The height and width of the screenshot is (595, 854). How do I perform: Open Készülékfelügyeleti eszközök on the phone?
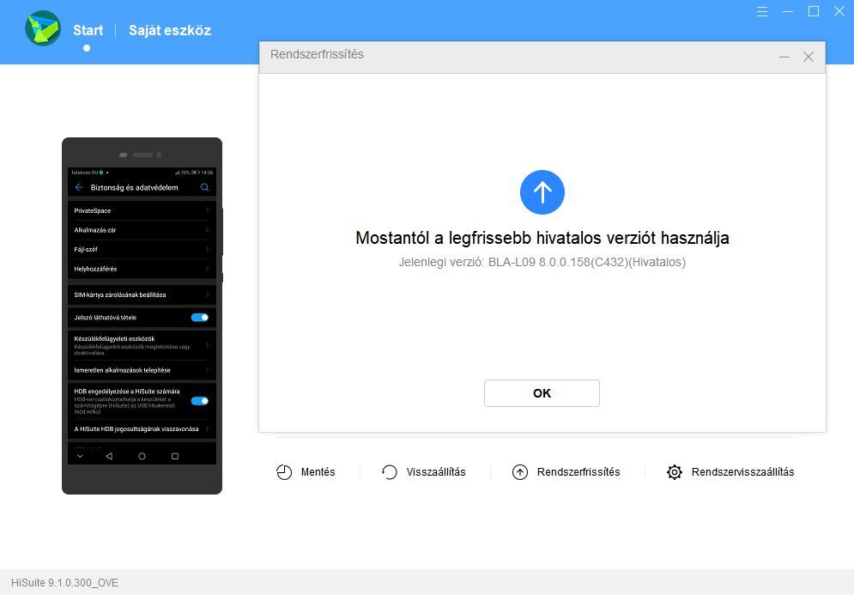pos(142,345)
